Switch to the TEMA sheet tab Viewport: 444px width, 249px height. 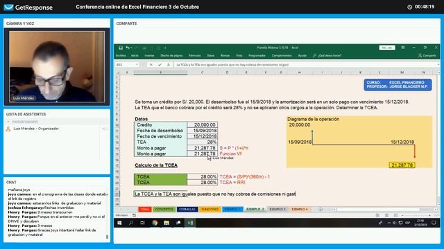tap(145, 209)
